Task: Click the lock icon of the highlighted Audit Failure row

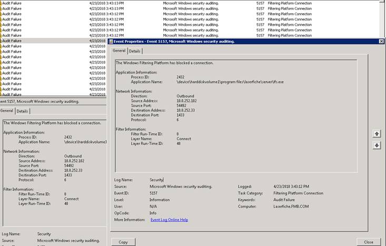Action: pos(1,40)
